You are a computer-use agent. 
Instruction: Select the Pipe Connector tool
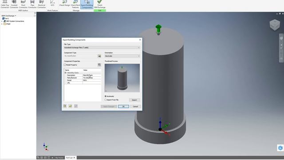pyautogui.click(x=32, y=4)
